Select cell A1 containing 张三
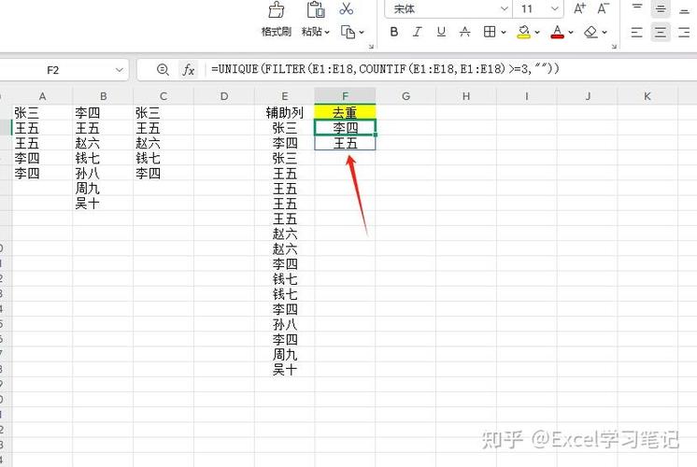Image resolution: width=697 pixels, height=467 pixels. click(42, 112)
